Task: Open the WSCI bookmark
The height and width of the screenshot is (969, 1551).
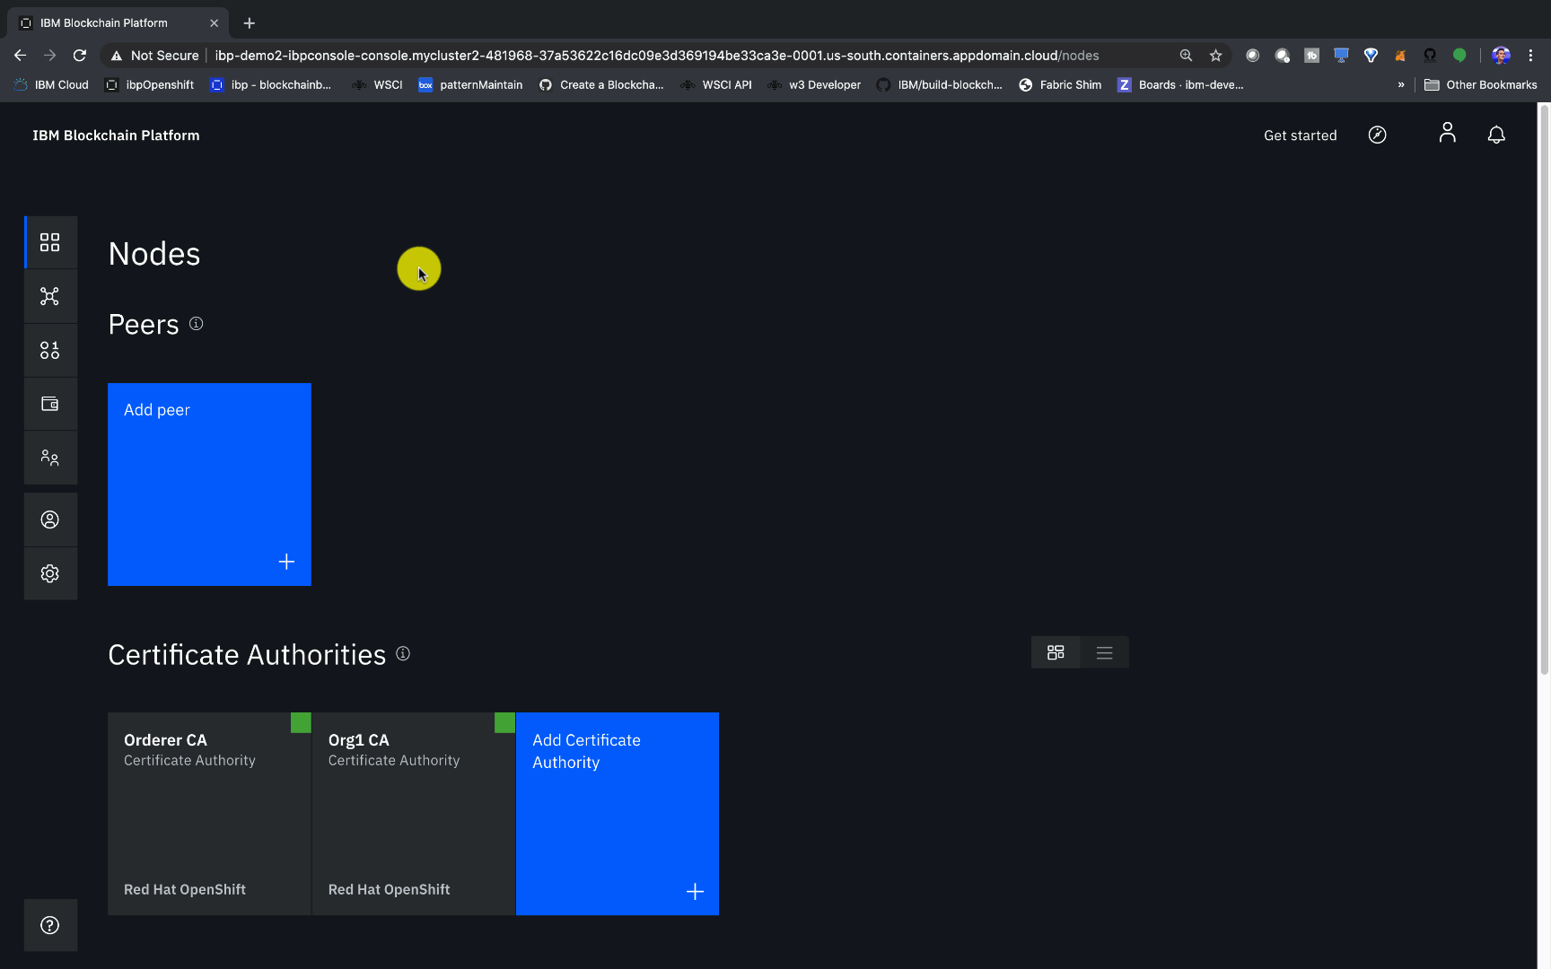Action: pos(377,84)
